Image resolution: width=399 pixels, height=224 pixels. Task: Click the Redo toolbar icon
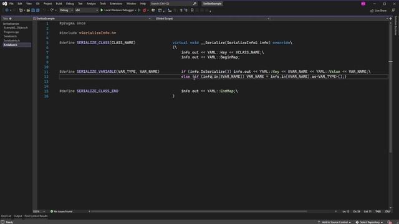click(52, 11)
